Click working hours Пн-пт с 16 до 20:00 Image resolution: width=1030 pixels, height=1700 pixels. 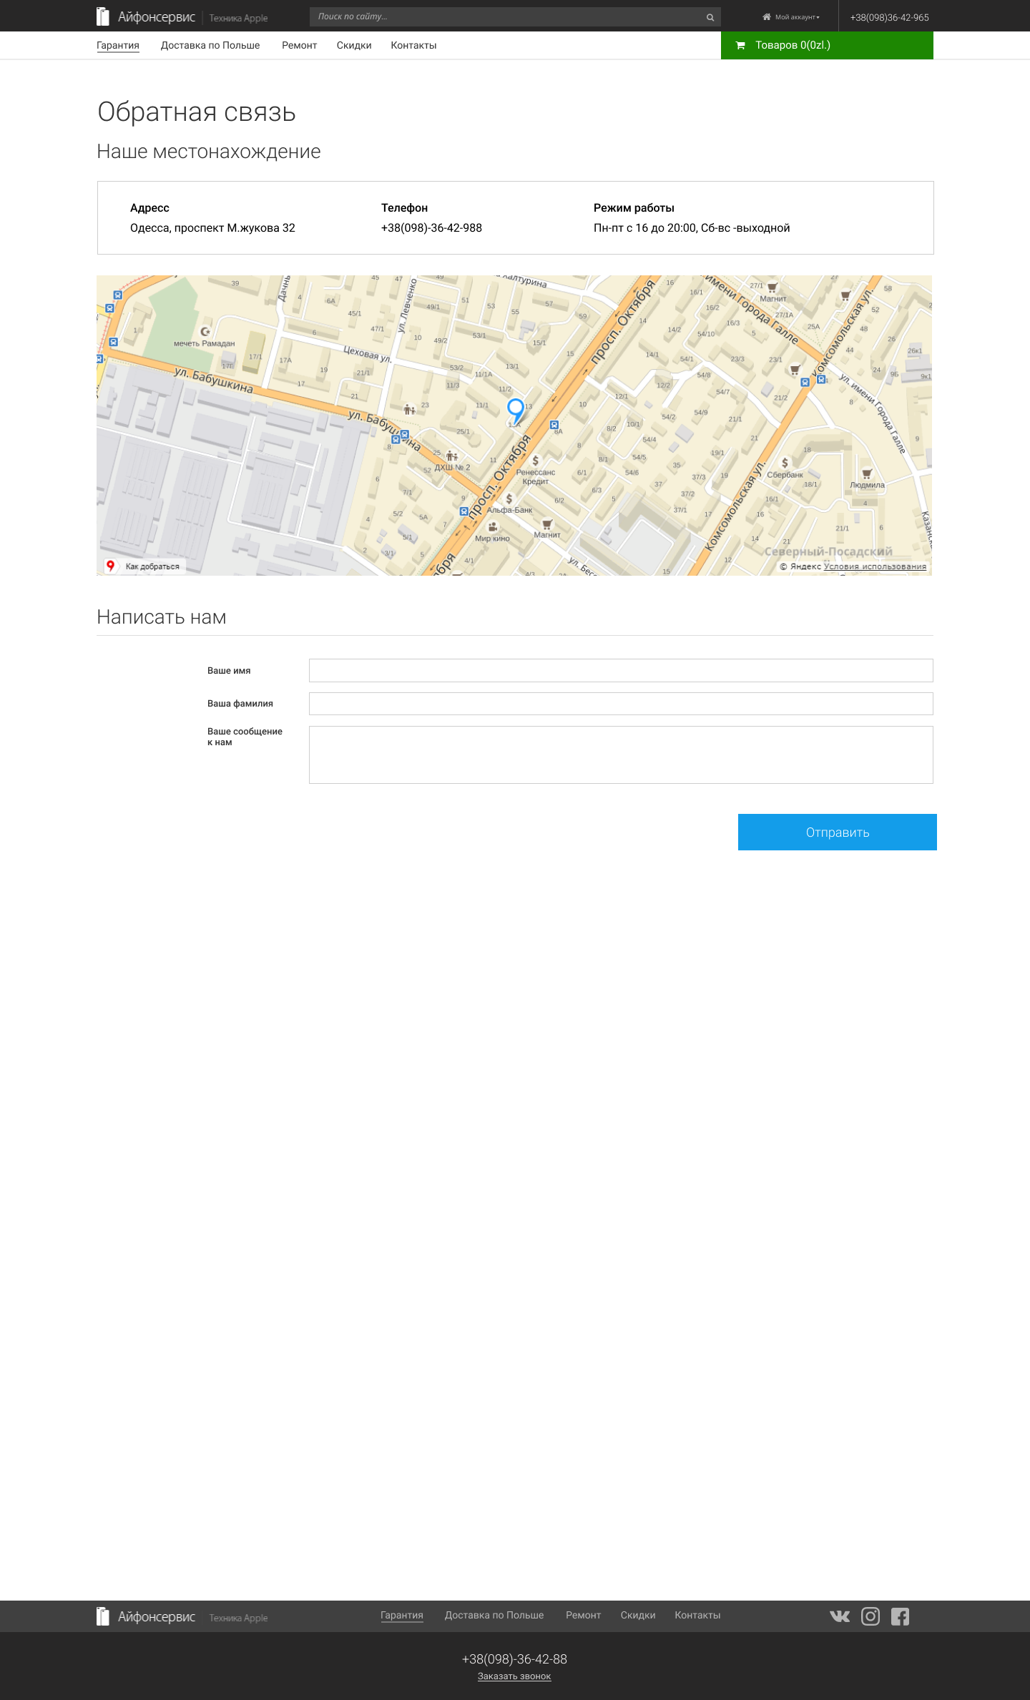[645, 227]
